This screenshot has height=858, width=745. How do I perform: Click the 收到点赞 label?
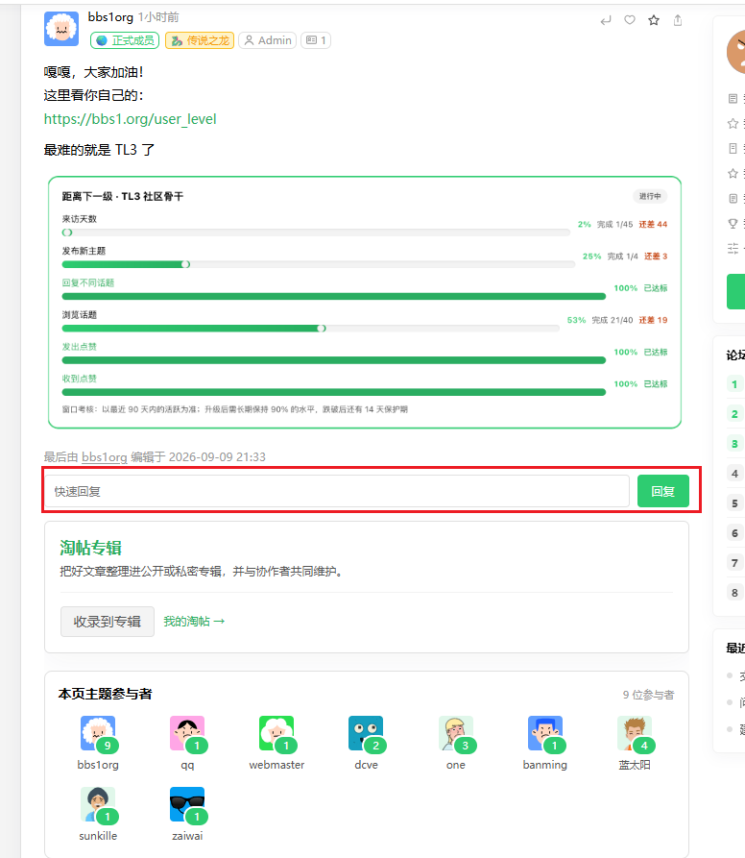[x=80, y=379]
